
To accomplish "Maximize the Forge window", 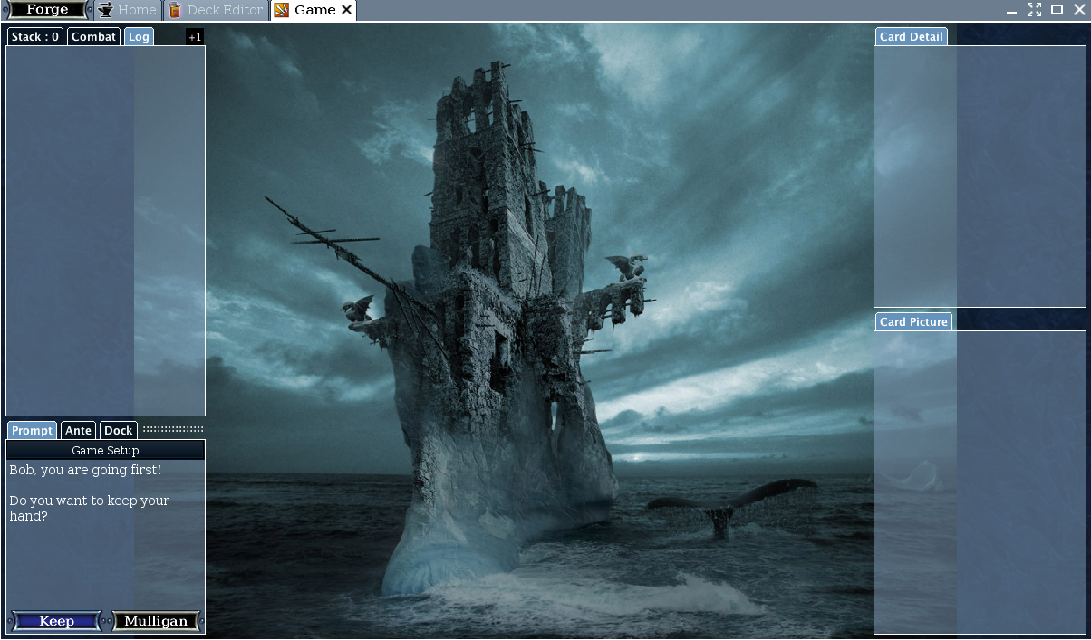I will tap(1057, 10).
